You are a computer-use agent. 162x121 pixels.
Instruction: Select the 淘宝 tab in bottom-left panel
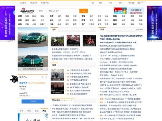44,111
